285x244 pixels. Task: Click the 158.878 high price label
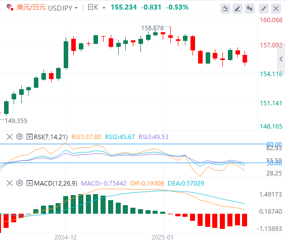point(152,28)
